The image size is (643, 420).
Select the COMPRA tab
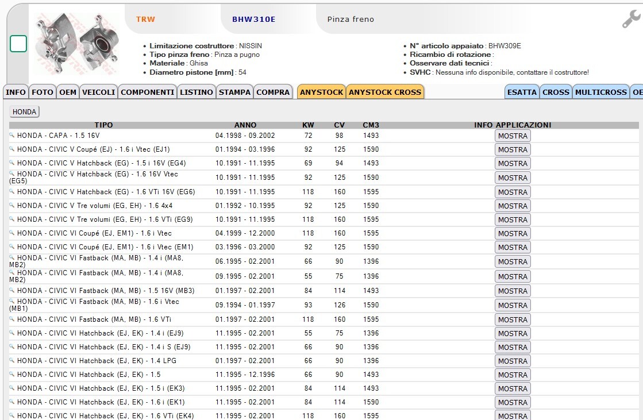(273, 92)
